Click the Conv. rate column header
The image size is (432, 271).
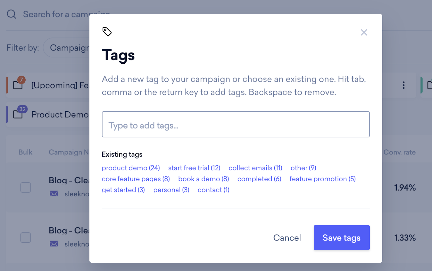coord(399,152)
